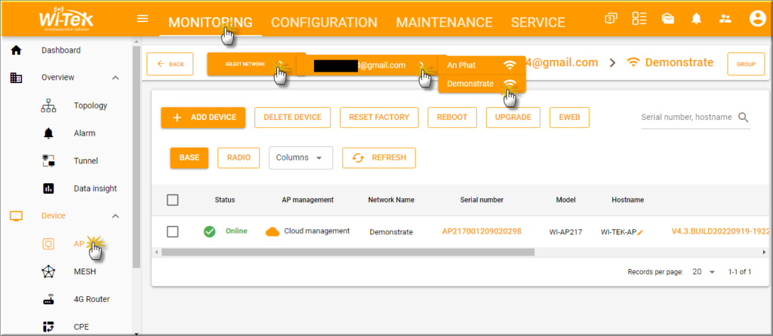Click the Alarm bell in sidebar
This screenshot has width=773, height=336.
[48, 133]
